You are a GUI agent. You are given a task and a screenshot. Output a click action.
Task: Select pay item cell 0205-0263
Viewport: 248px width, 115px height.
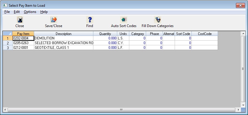pyautogui.click(x=23, y=43)
